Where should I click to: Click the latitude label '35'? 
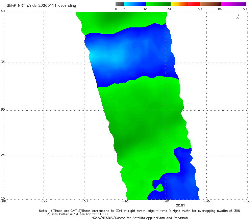3,62
